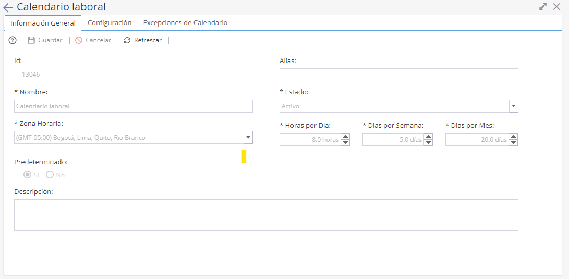569x279 pixels.
Task: Switch to the Configuración tab
Action: [x=110, y=22]
